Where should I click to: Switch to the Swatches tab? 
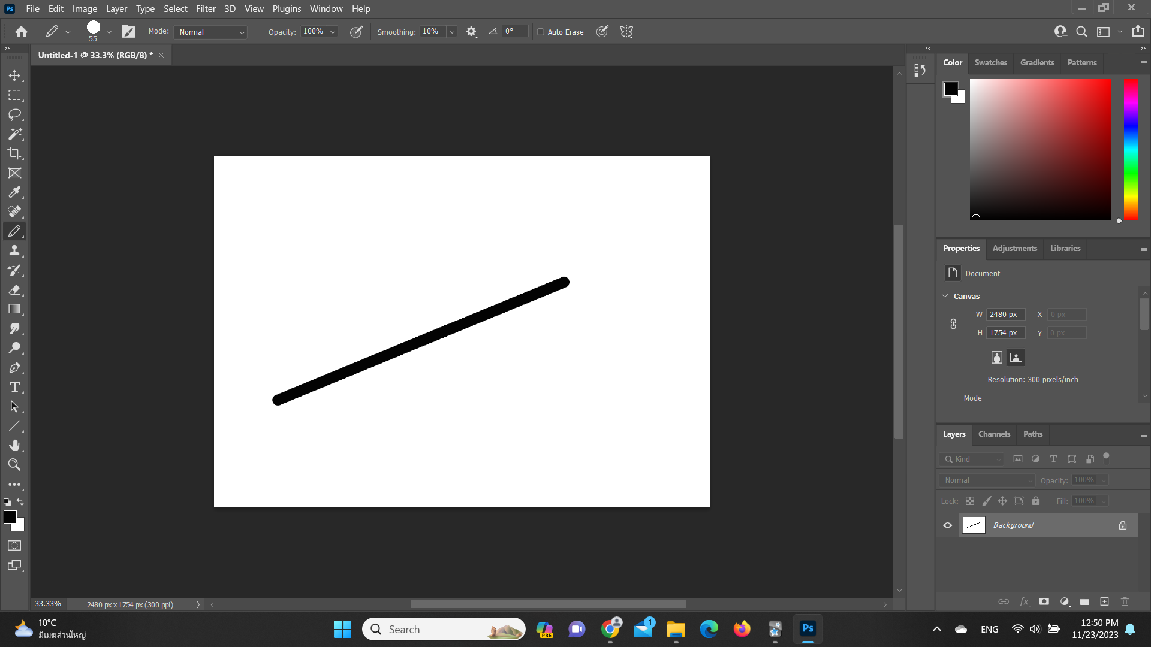coord(990,62)
